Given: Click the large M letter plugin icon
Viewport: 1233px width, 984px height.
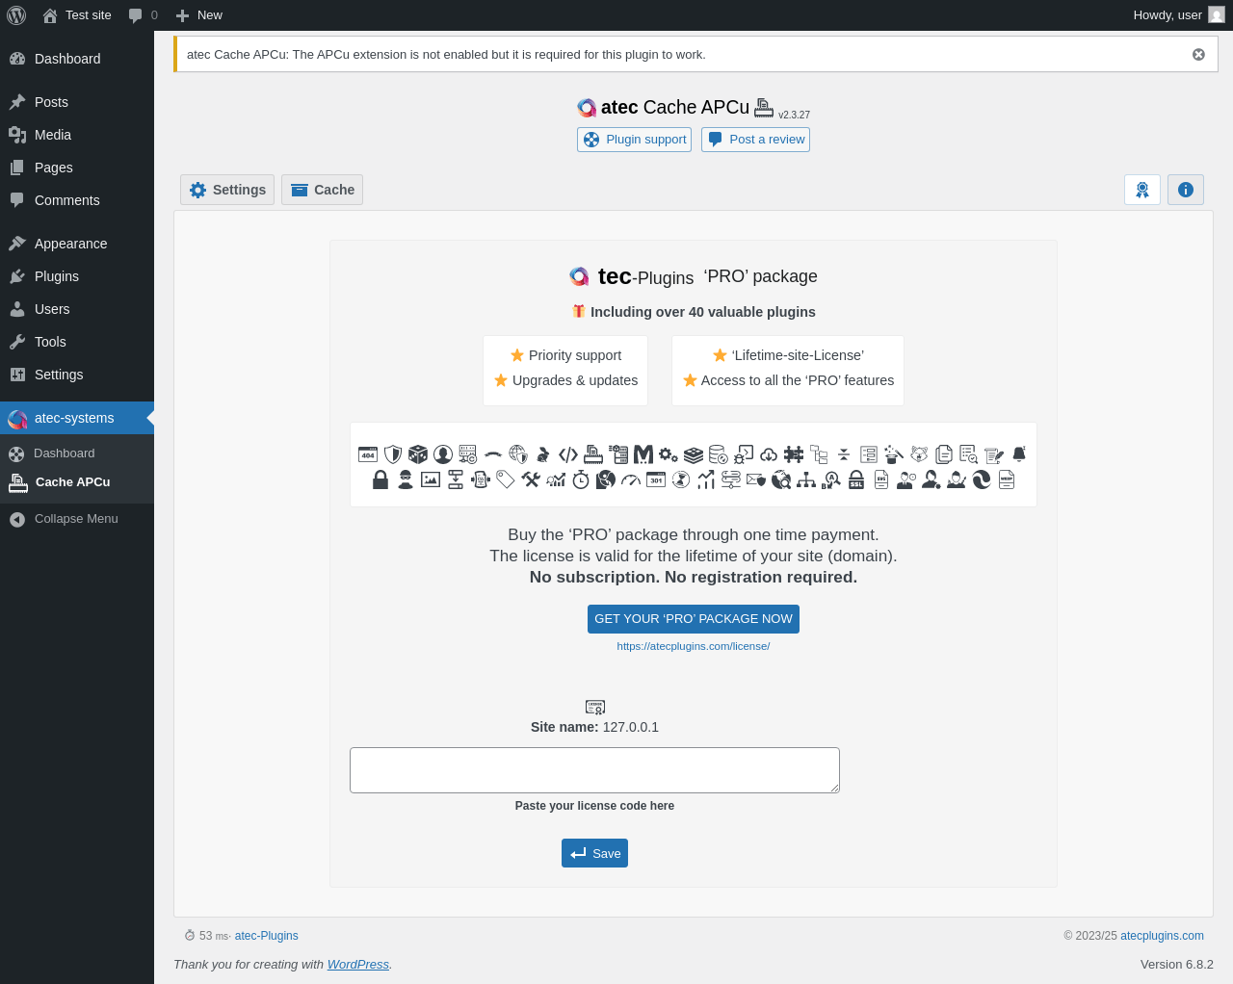Looking at the screenshot, I should (x=643, y=454).
